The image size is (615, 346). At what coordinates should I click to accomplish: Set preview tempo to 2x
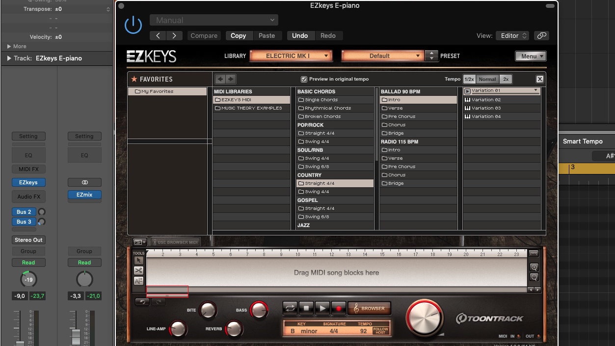coord(506,79)
